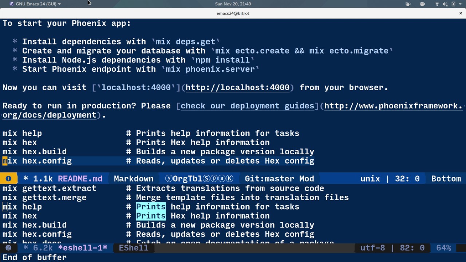Viewport: 466px width, 262px height.
Task: Click the Mod status text in mode line
Action: click(307, 179)
